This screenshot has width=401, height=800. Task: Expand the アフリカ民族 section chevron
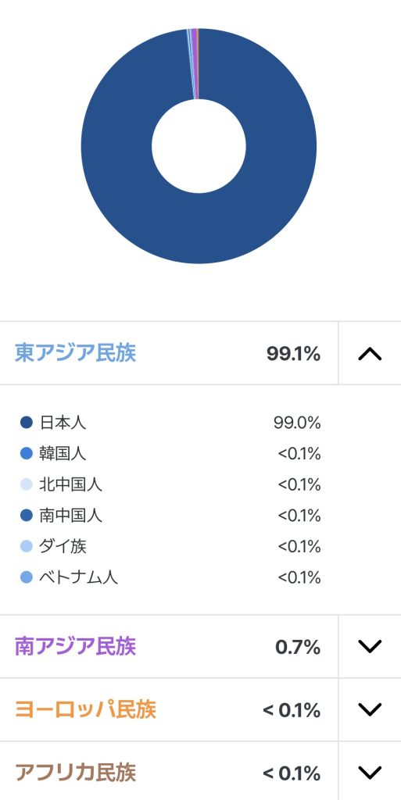pos(370,773)
